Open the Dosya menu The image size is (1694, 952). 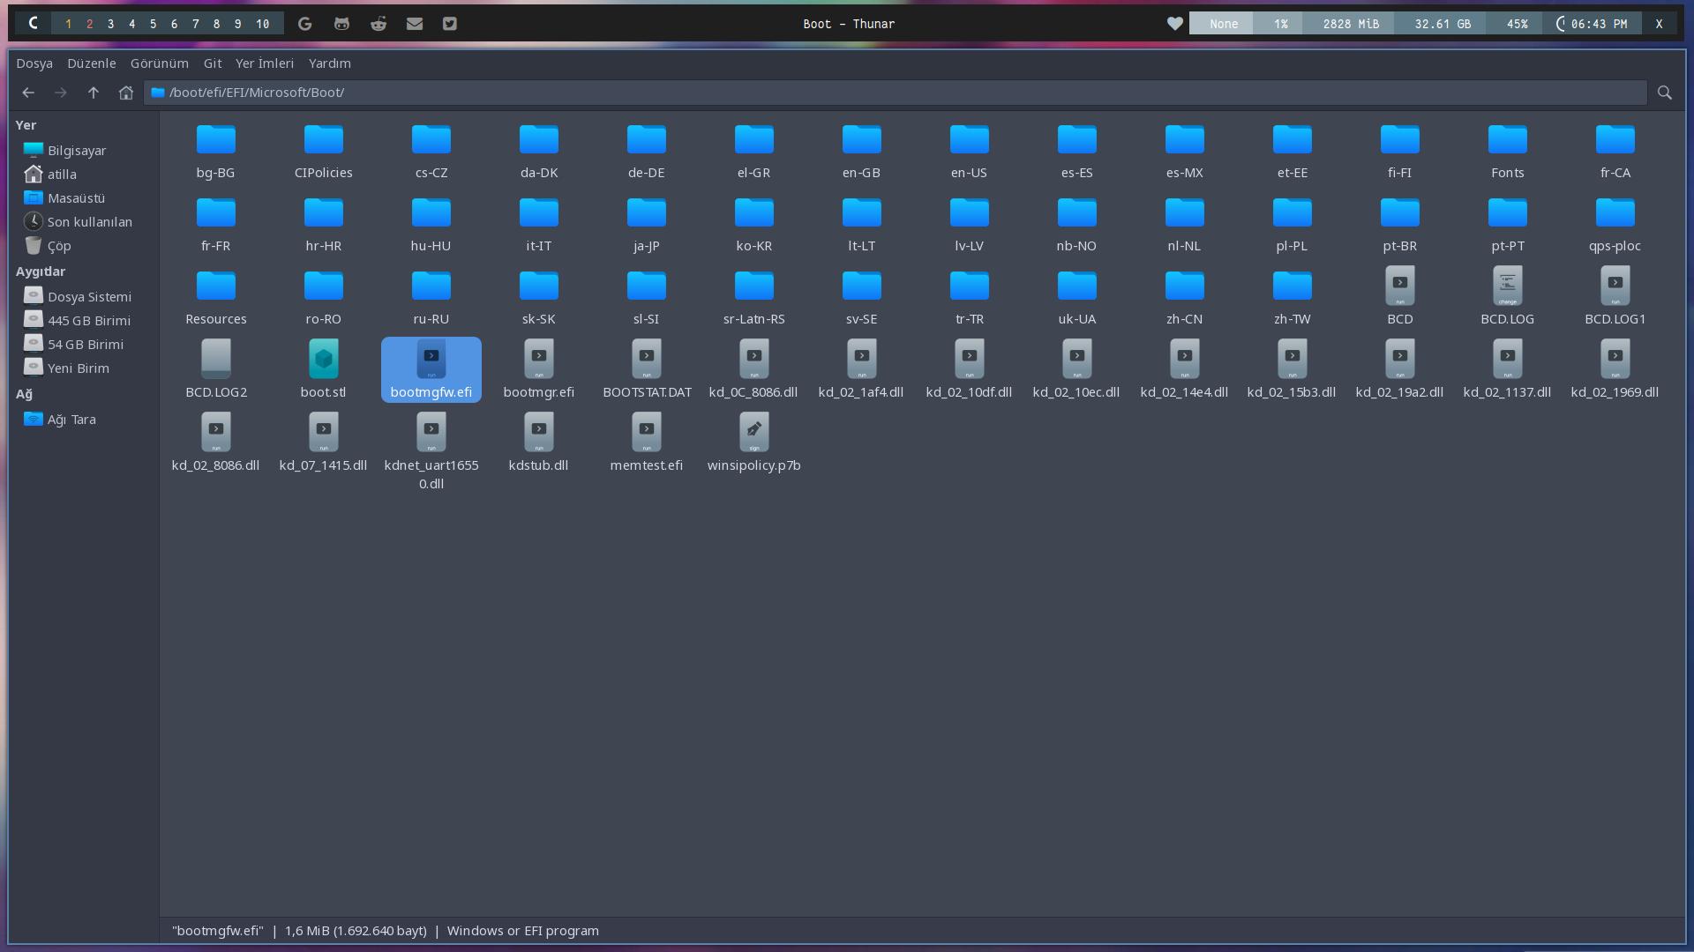[34, 63]
